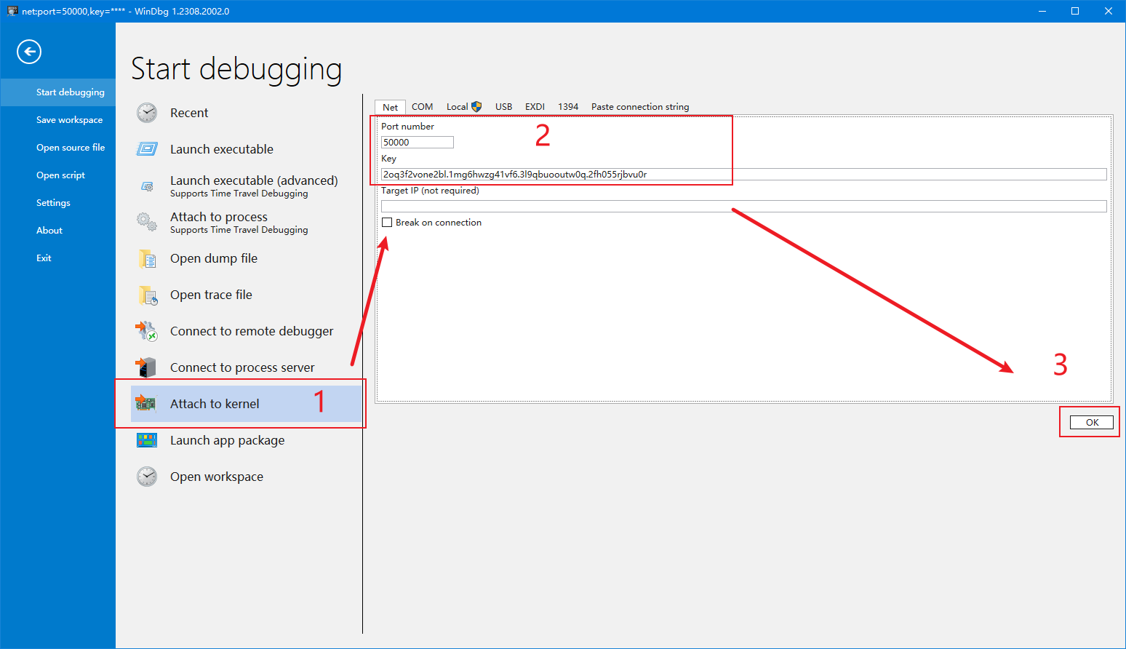The height and width of the screenshot is (649, 1126).
Task: Select the USB tab
Action: point(503,107)
